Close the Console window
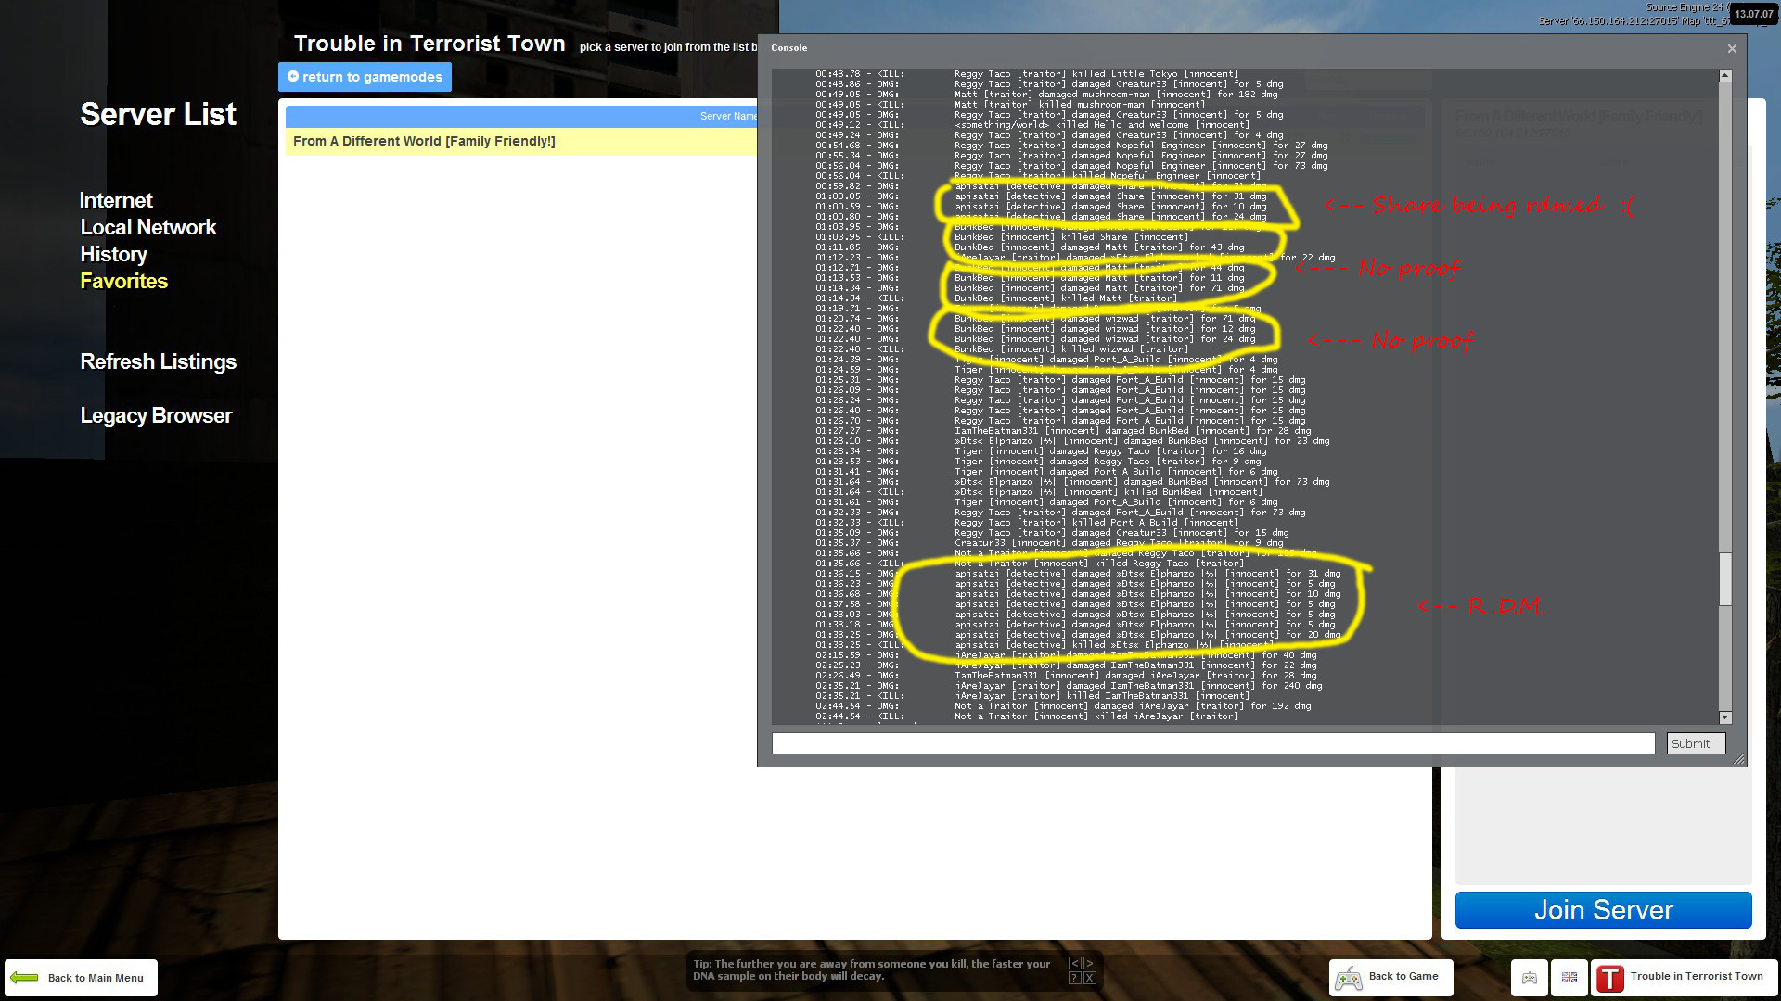The width and height of the screenshot is (1781, 1001). coord(1732,48)
